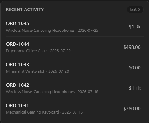
Task: Click the $498.00 order amount
Action: pyautogui.click(x=132, y=47)
